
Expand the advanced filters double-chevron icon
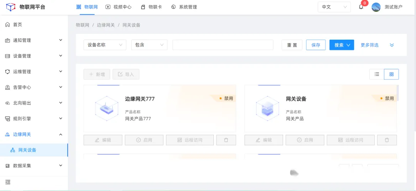(392, 45)
